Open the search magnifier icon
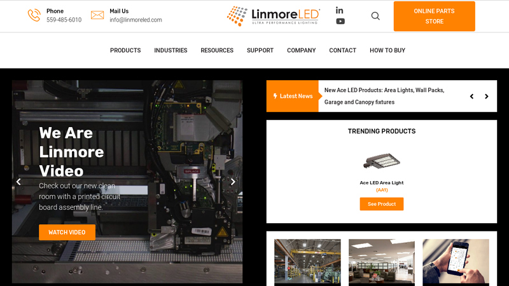This screenshot has width=509, height=286. click(x=375, y=16)
